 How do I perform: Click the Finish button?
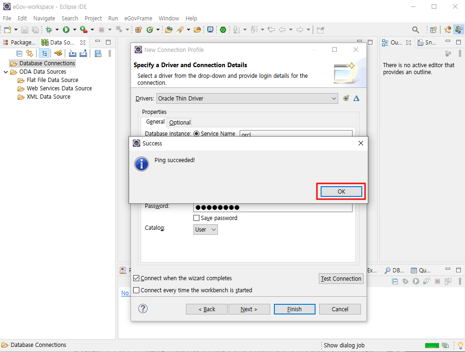click(x=294, y=309)
